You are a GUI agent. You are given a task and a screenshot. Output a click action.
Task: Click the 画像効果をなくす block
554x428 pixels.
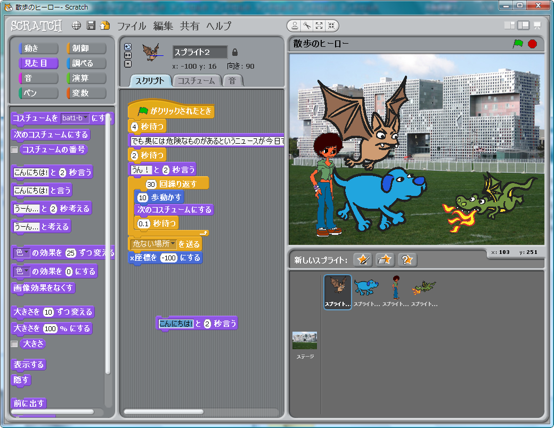tap(43, 288)
